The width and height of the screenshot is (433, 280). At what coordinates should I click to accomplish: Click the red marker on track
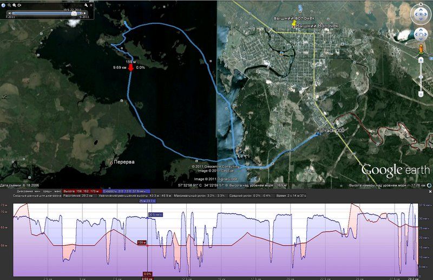[130, 68]
